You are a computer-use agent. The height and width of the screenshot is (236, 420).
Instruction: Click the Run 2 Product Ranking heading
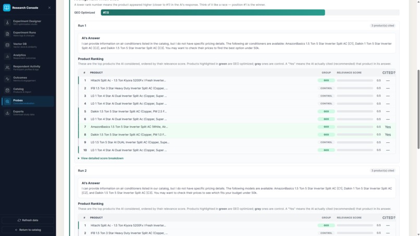coord(91,204)
